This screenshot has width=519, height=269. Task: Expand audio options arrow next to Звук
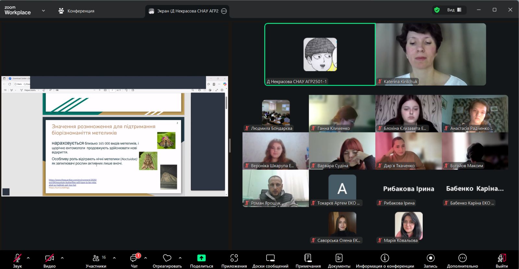click(x=28, y=258)
